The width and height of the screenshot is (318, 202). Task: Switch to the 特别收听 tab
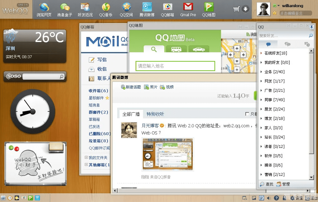coord(155,114)
